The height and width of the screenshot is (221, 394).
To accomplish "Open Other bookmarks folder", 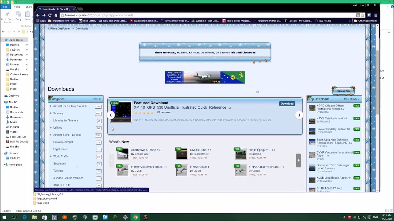I will [366, 21].
